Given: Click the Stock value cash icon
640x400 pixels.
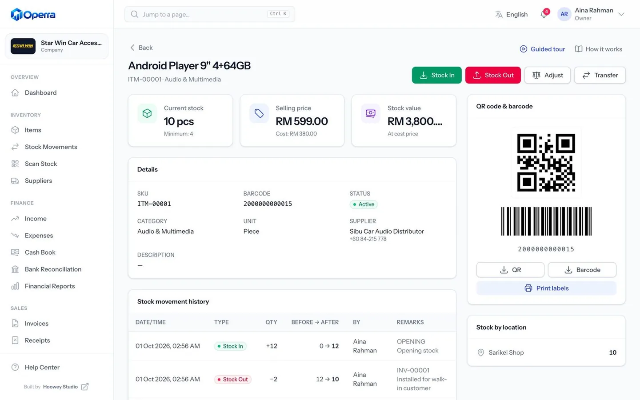Looking at the screenshot, I should pos(371,113).
